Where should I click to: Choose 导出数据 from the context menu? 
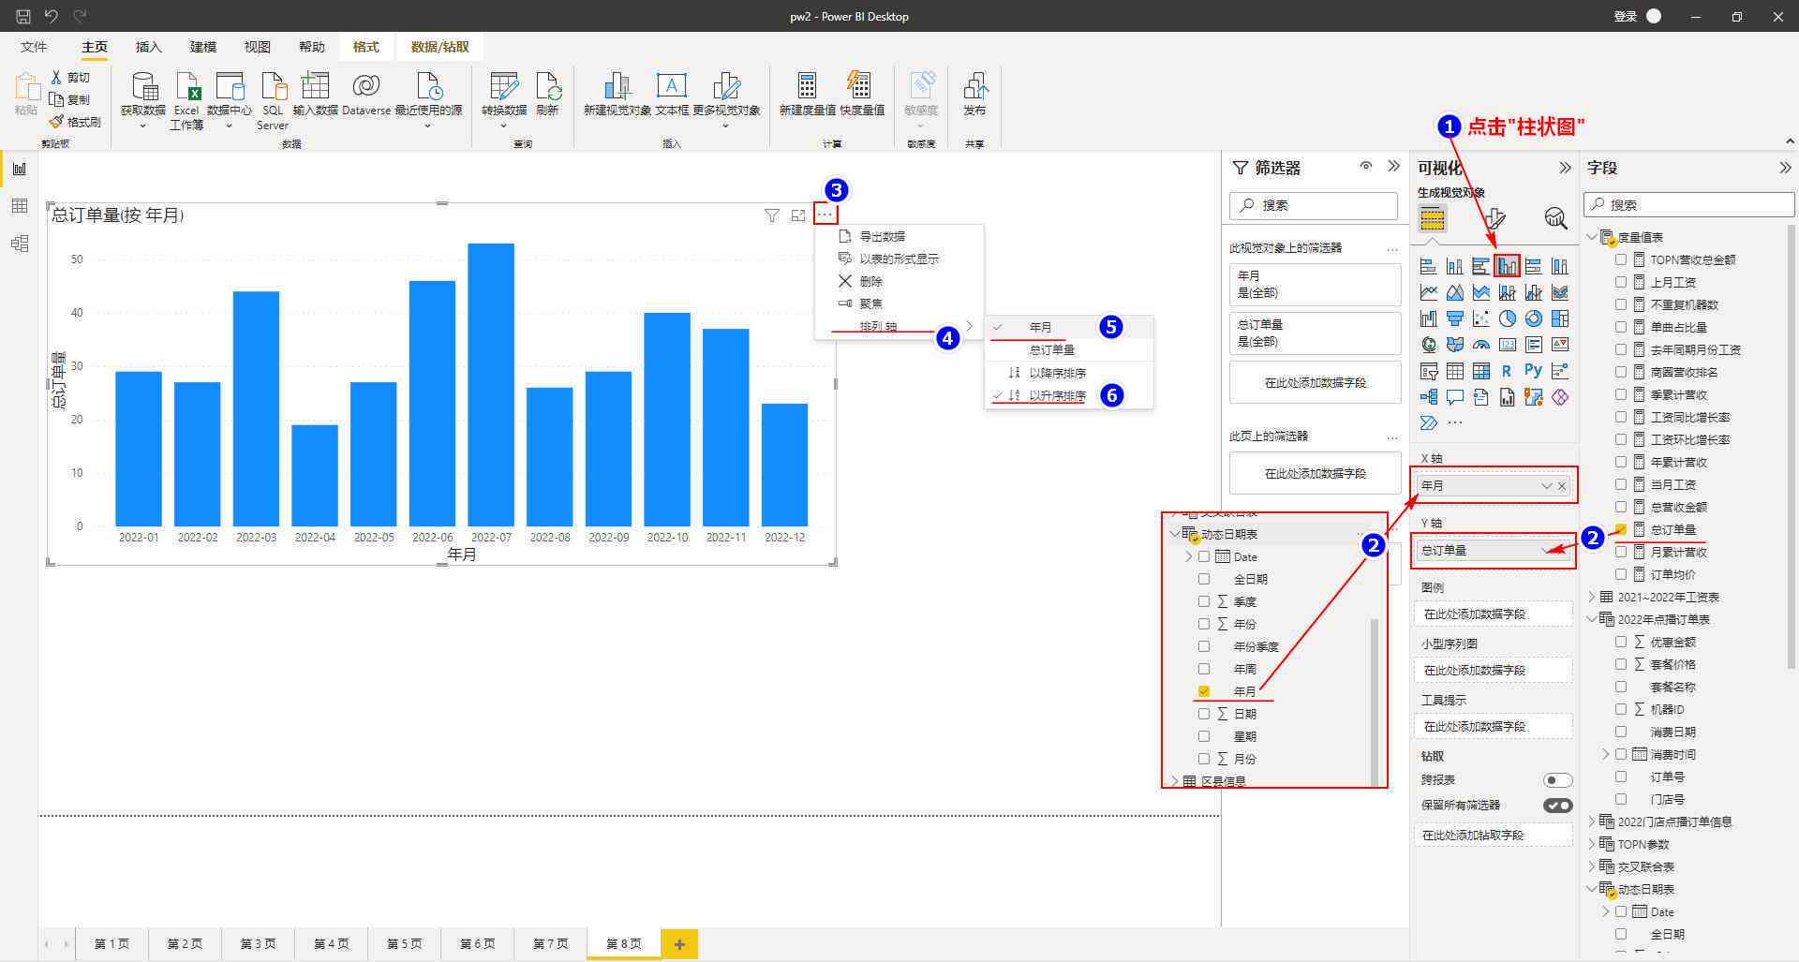883,237
